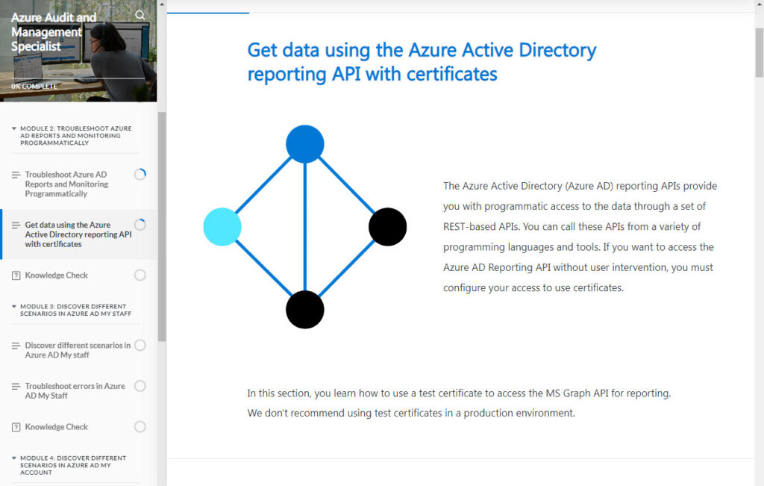Click the network diagram illustration
The height and width of the screenshot is (486, 764).
pyautogui.click(x=304, y=227)
